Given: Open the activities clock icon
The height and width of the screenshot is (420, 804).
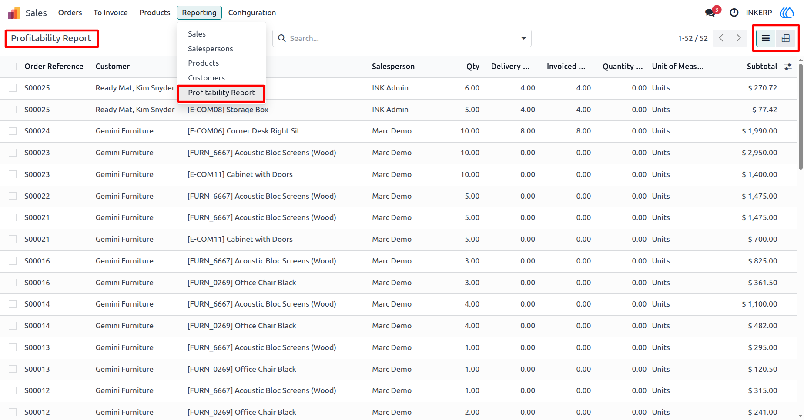Looking at the screenshot, I should tap(734, 13).
